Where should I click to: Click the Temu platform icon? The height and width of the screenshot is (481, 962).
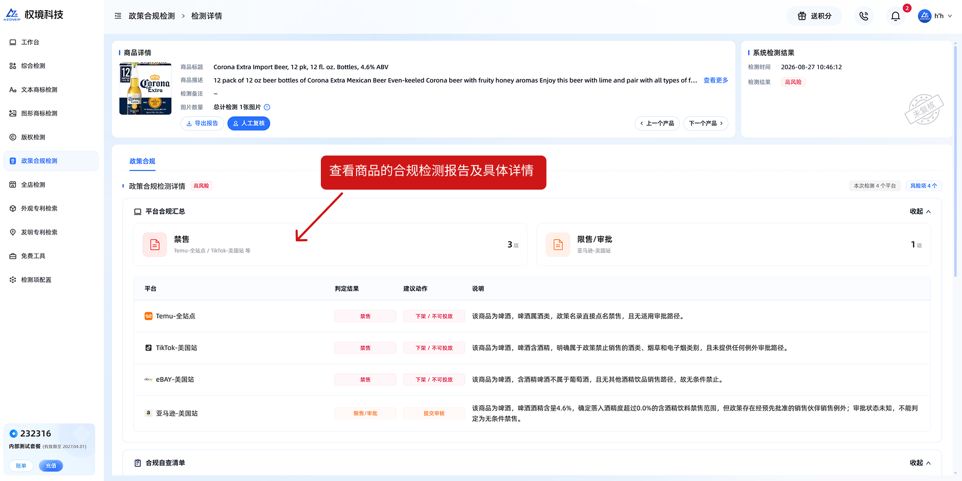point(149,316)
